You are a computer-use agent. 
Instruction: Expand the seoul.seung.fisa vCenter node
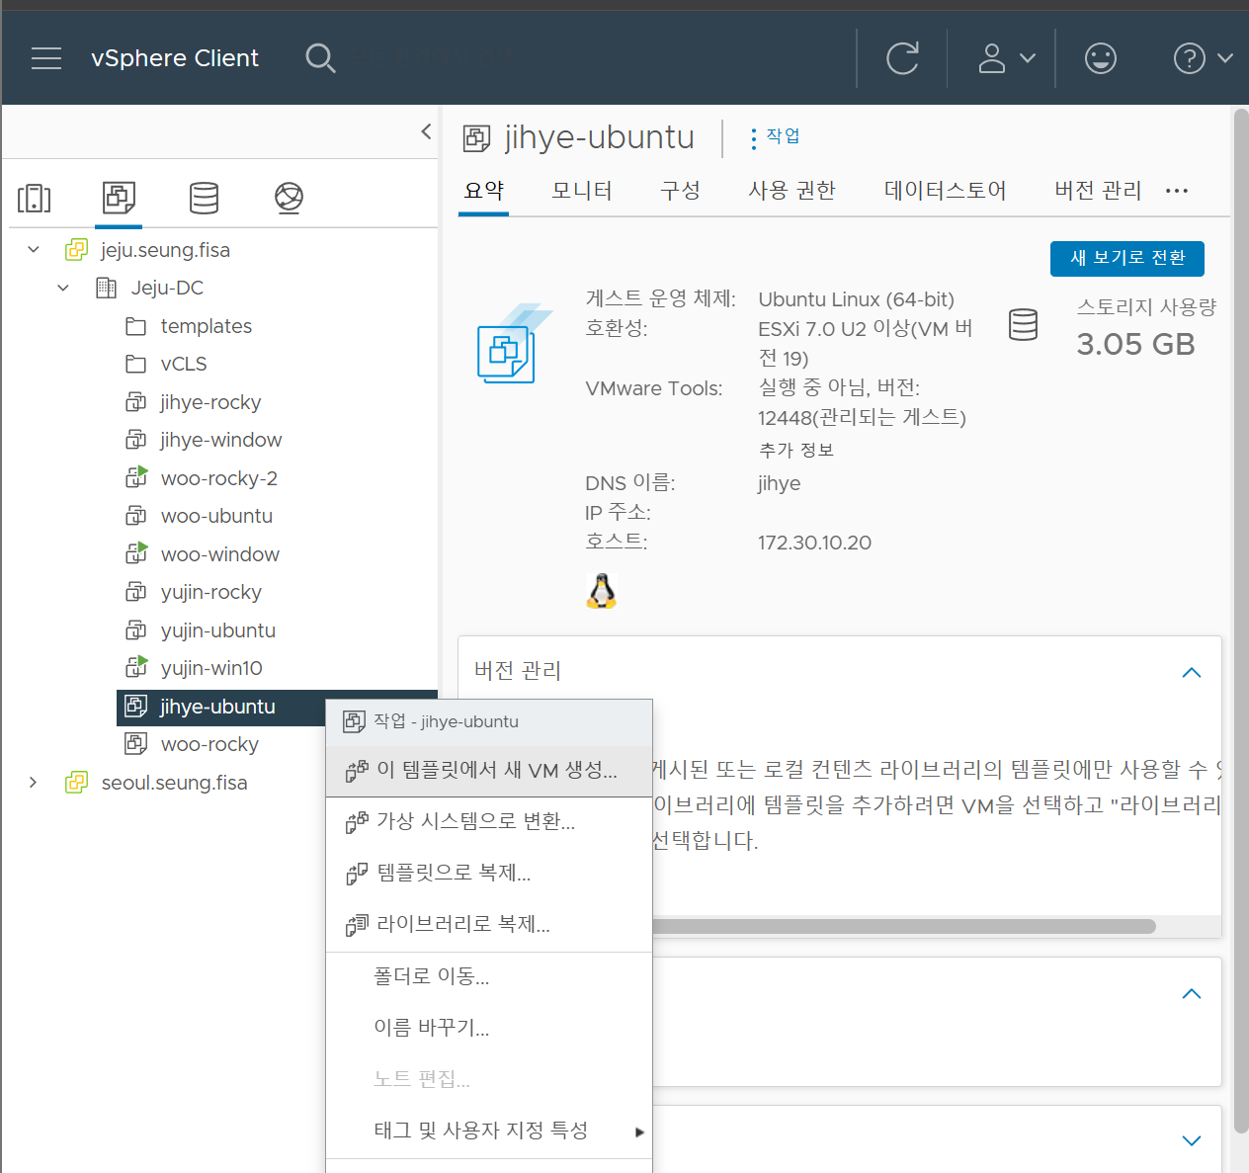click(34, 783)
